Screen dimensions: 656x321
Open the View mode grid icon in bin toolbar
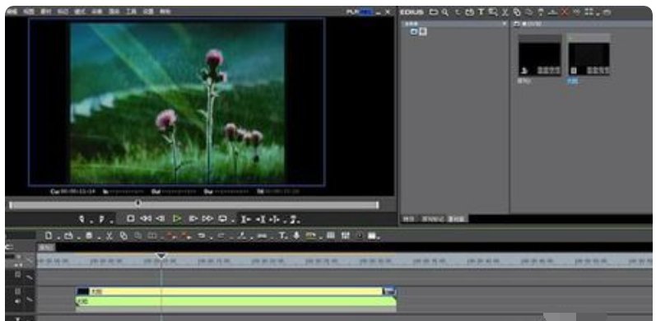click(x=589, y=12)
